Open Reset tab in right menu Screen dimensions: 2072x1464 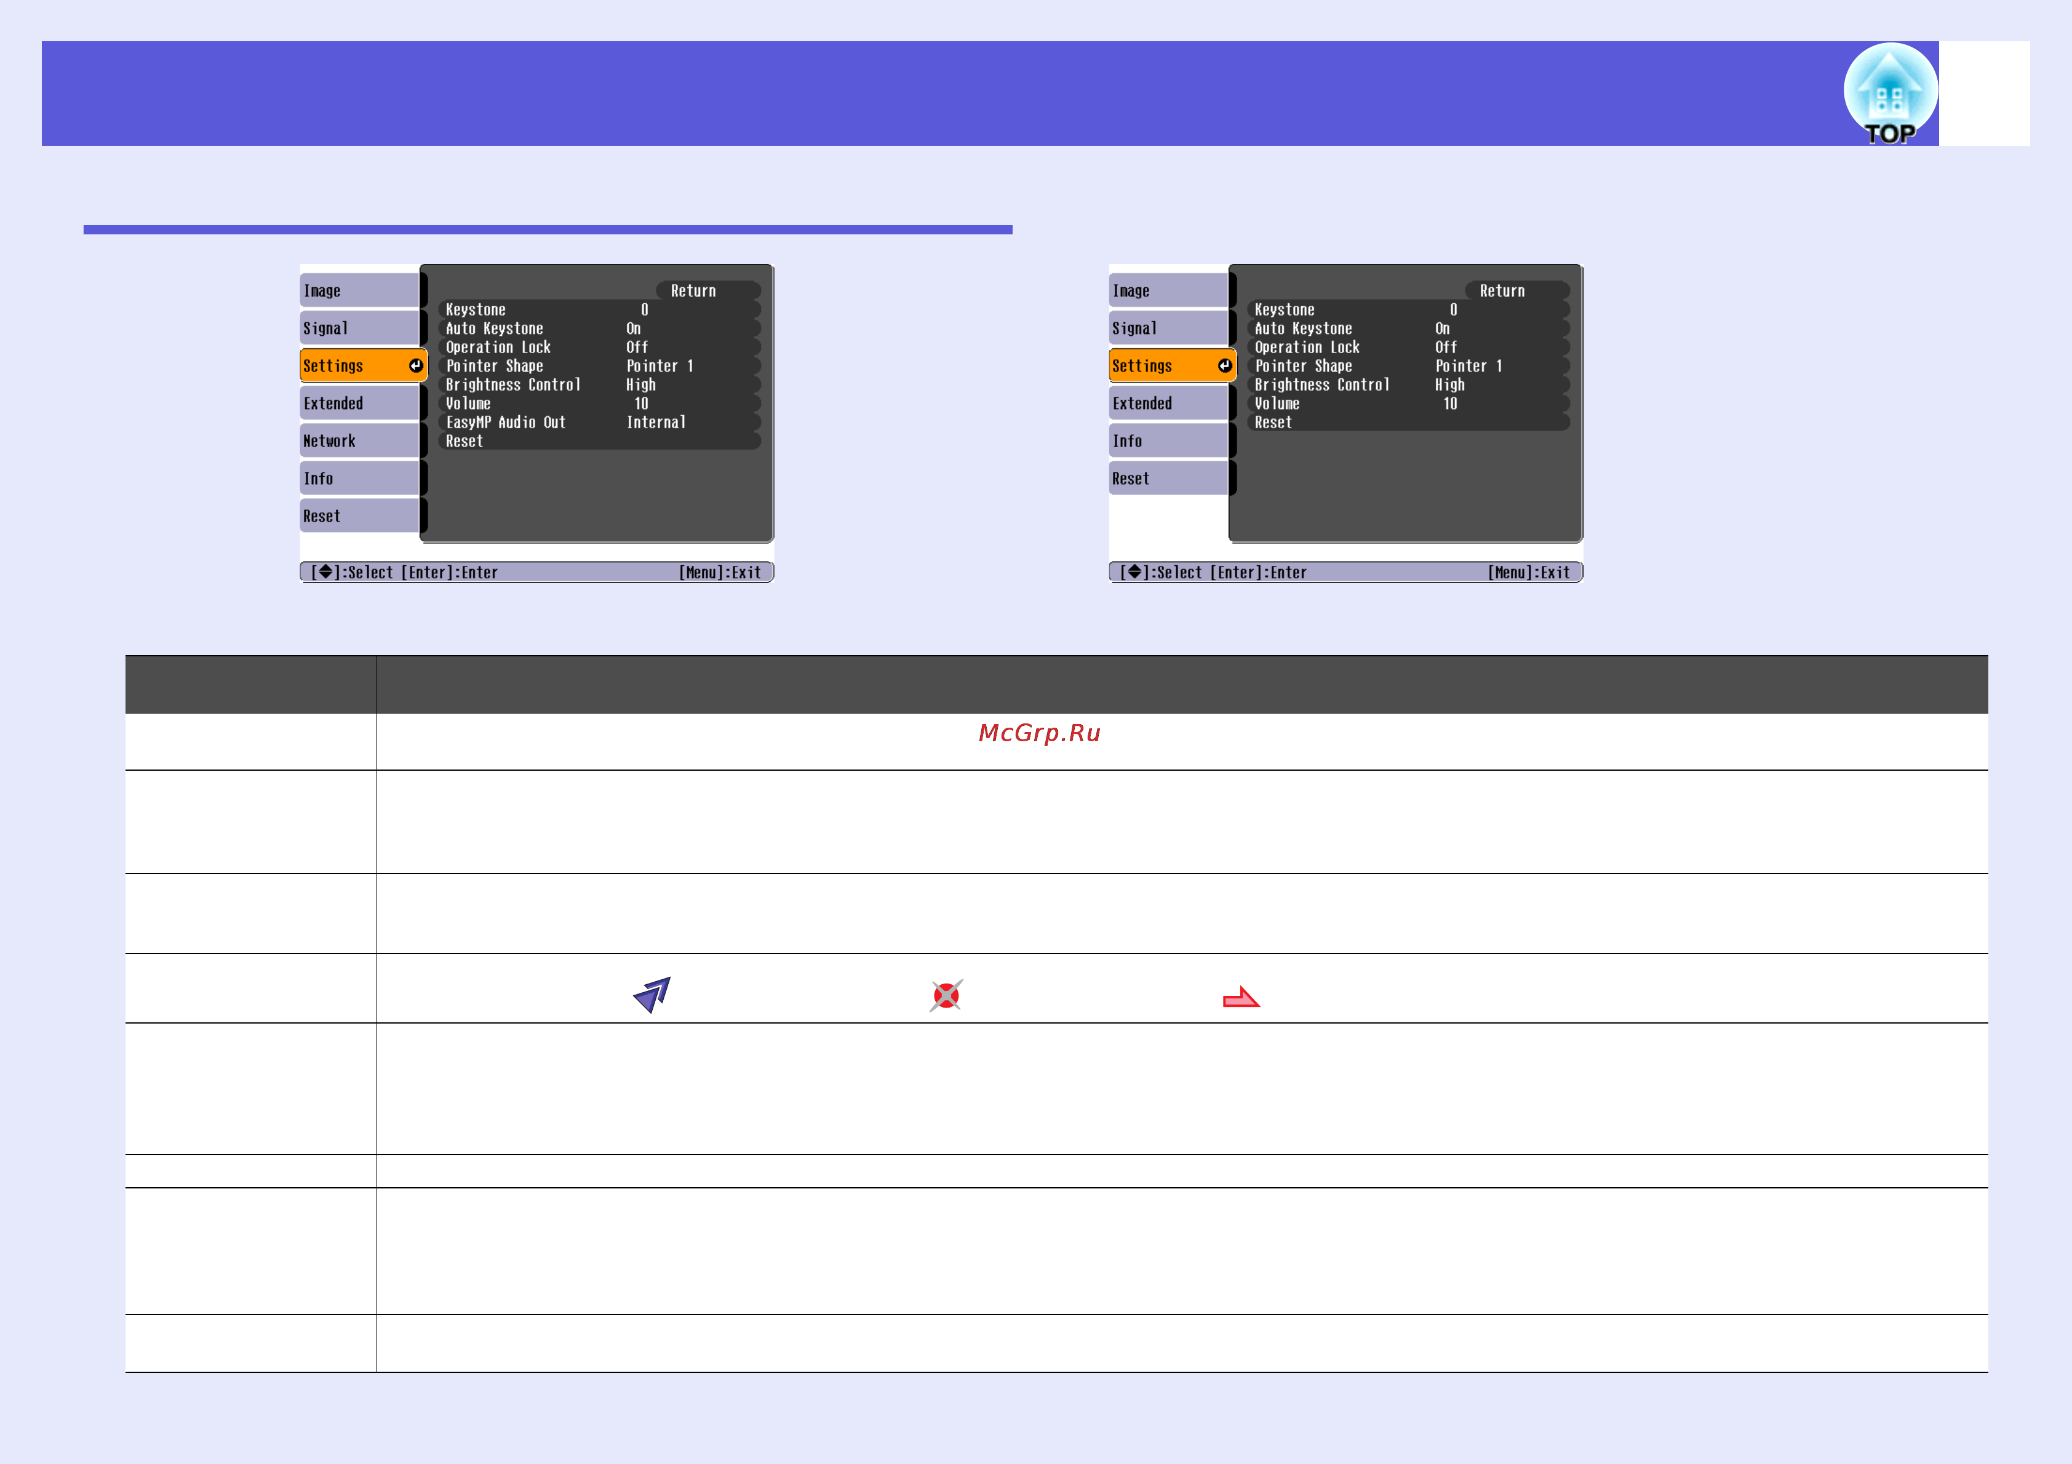click(1169, 479)
